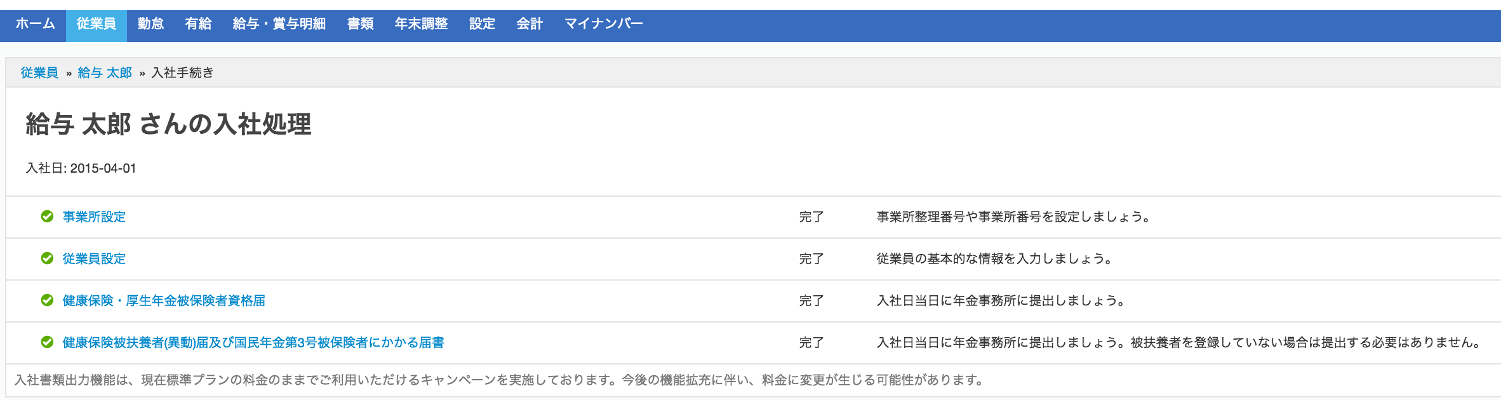Open the 従業員設定 task link
The height and width of the screenshot is (400, 1501).
(92, 259)
